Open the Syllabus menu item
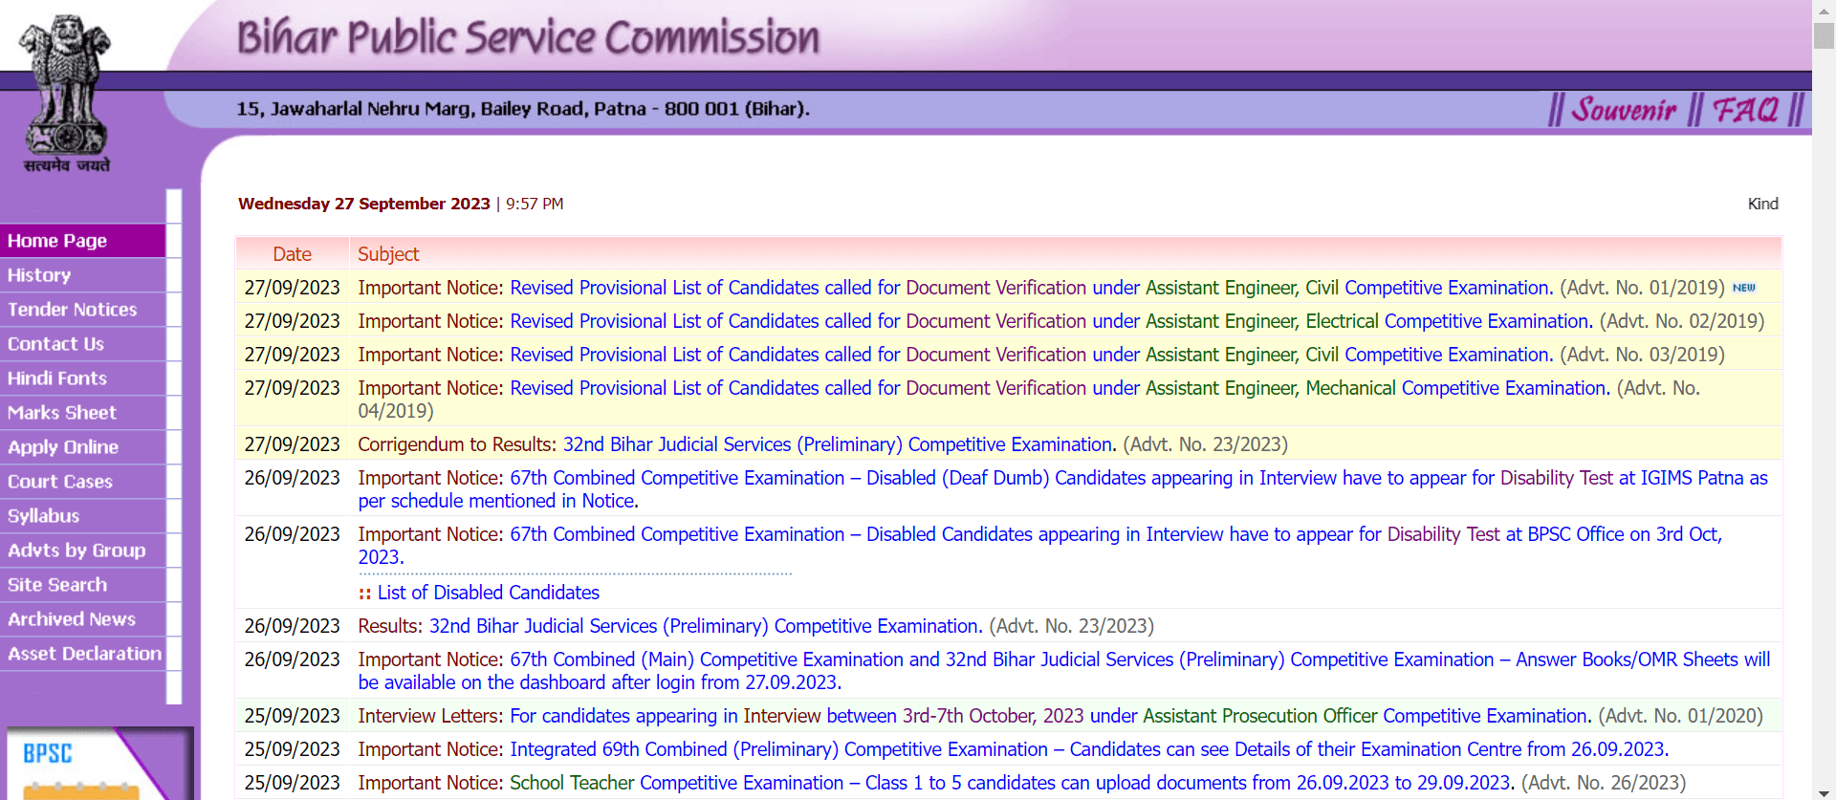The image size is (1836, 800). pos(44,516)
